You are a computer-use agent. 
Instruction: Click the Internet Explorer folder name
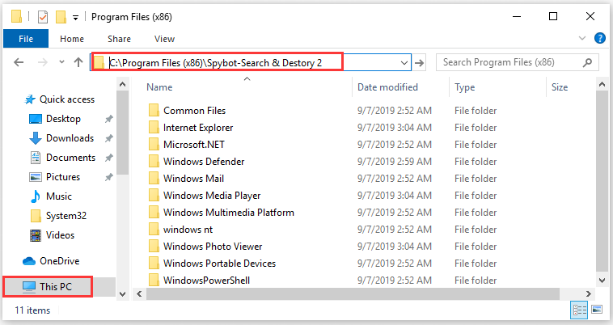pyautogui.click(x=198, y=128)
